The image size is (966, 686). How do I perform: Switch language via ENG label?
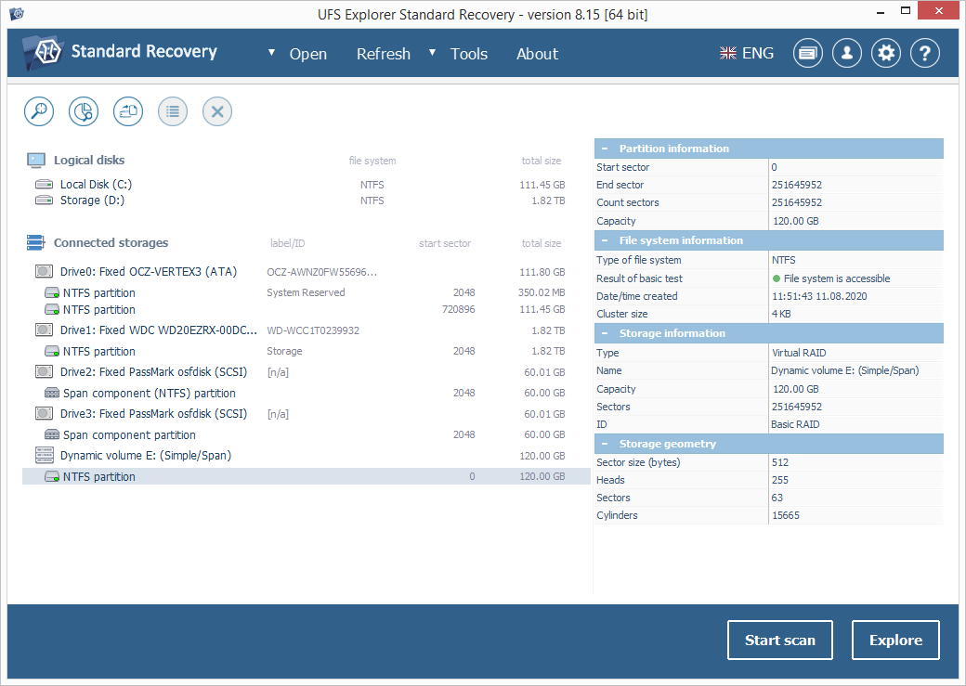758,54
